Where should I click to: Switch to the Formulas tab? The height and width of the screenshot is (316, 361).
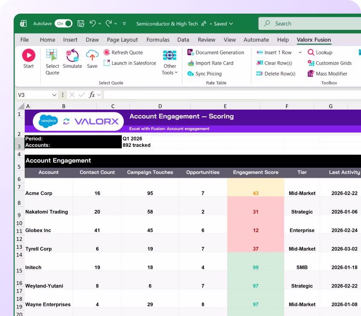point(158,40)
